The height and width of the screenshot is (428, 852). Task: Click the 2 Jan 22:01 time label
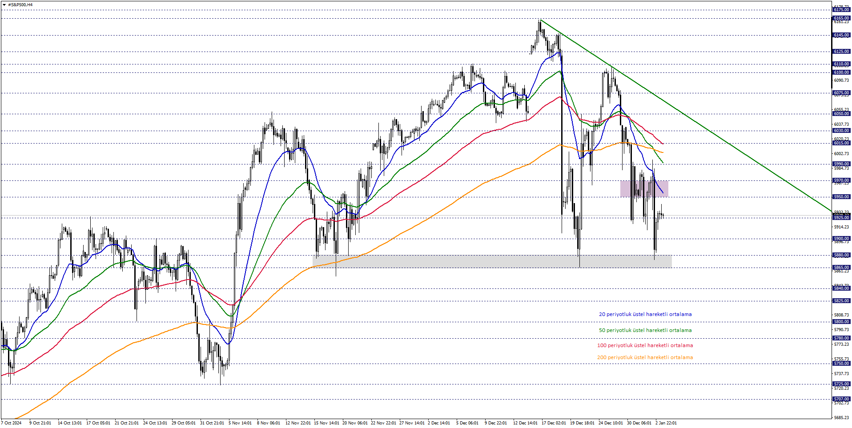666,423
